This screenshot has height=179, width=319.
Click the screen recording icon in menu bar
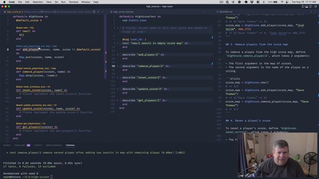pos(221,2)
